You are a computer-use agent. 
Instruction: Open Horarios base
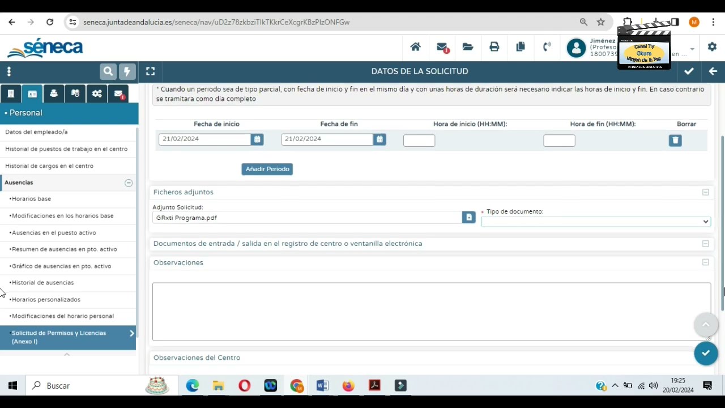(x=31, y=199)
